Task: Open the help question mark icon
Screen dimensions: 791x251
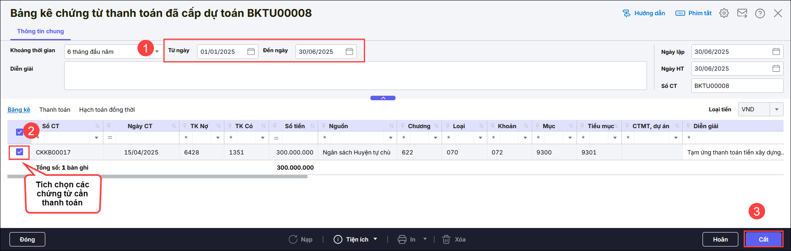Action: (x=760, y=13)
